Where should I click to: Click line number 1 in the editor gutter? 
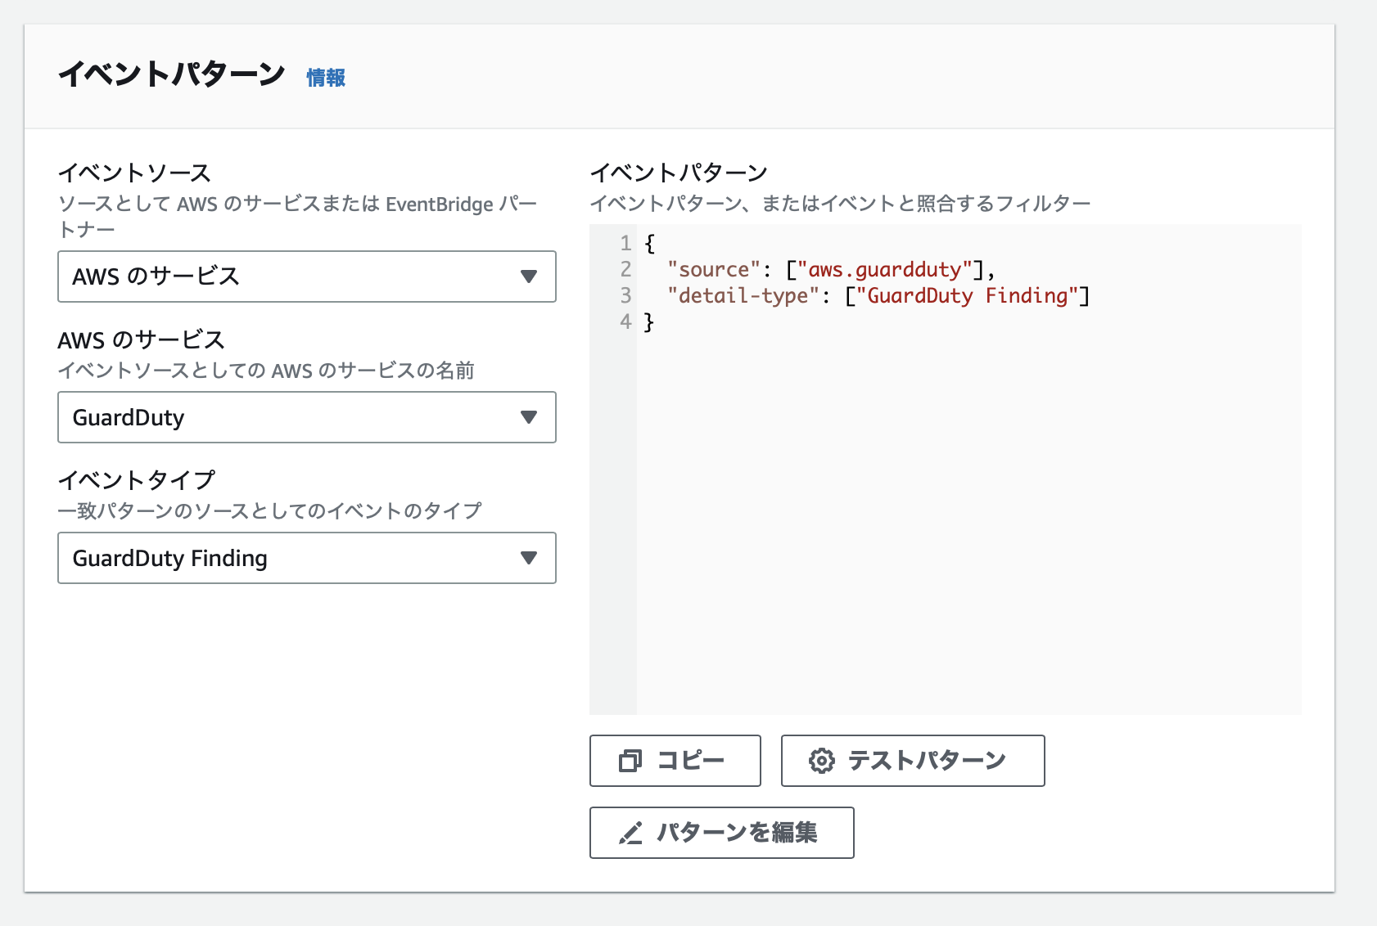pos(625,243)
